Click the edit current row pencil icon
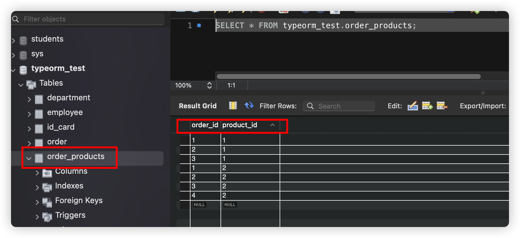The image size is (520, 238). 413,106
